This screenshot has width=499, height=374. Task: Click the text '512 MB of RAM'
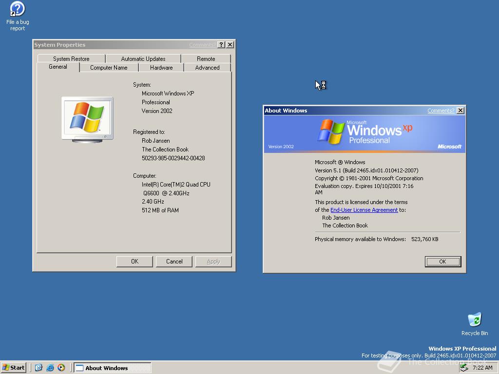160,210
